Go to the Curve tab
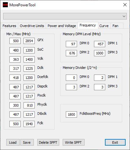Image resolution: width=130 pixels, height=150 pixels. pos(104,26)
